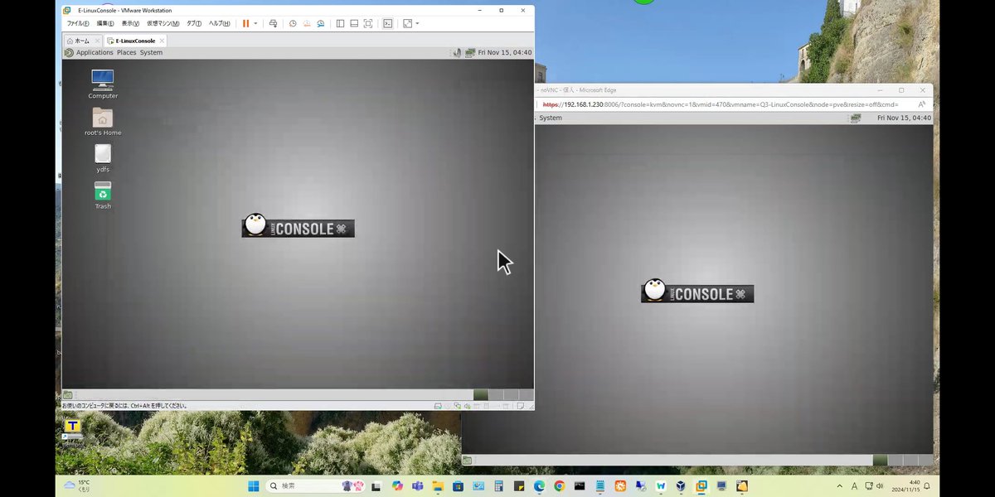Viewport: 995px width, 497px height.
Task: Close the E-LinuxConsole tab
Action: point(162,41)
